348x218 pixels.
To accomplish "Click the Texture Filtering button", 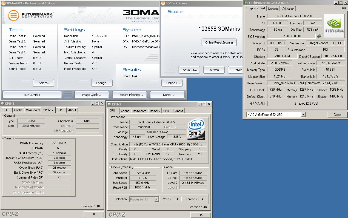I will pos(130,95).
